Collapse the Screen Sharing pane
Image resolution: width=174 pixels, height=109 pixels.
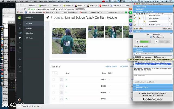(x=153, y=7)
